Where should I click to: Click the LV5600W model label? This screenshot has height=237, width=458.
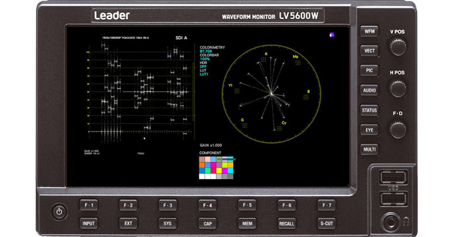pos(298,16)
